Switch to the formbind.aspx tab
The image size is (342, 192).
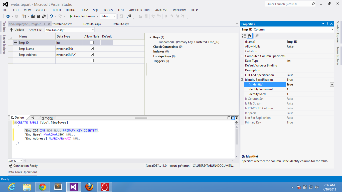pos(62,24)
